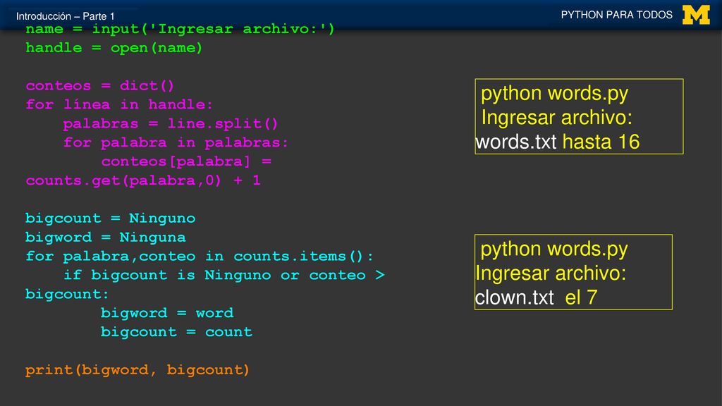Click the 'words.txt' filename text

click(515, 142)
